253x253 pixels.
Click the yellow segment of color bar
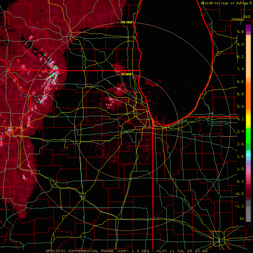pos(248,120)
